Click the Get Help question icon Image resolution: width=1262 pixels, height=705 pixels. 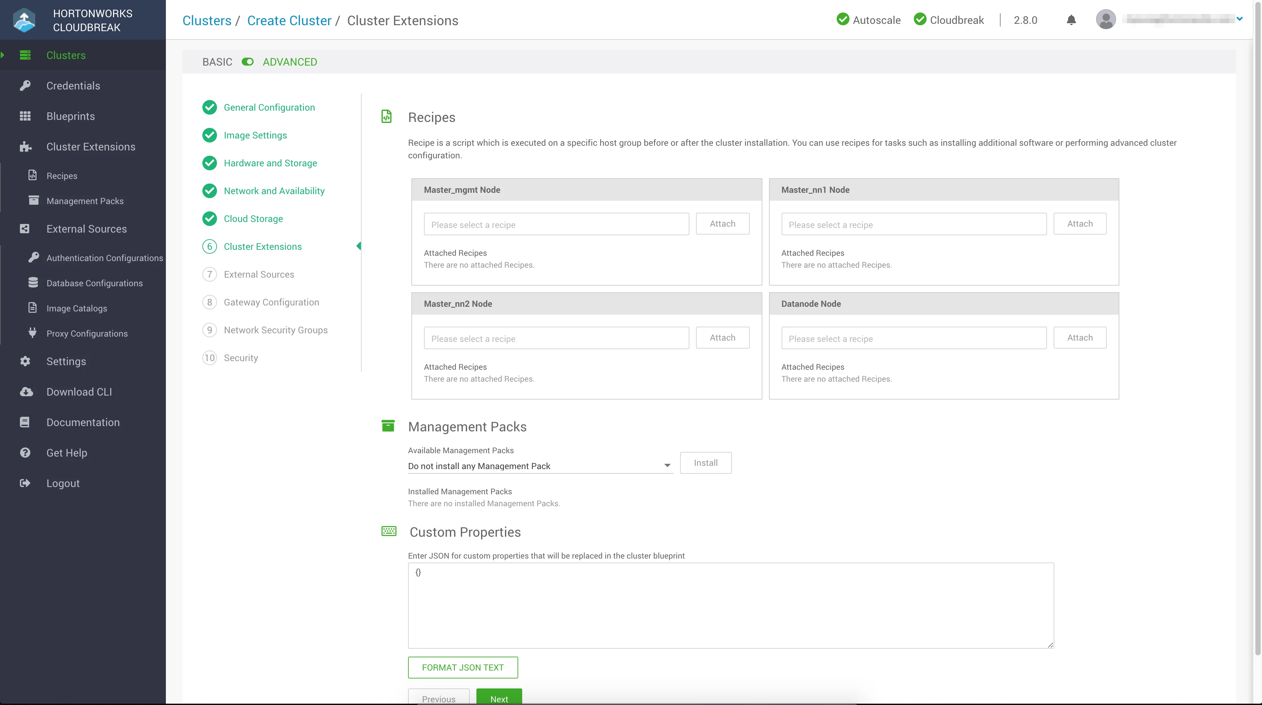click(x=25, y=453)
